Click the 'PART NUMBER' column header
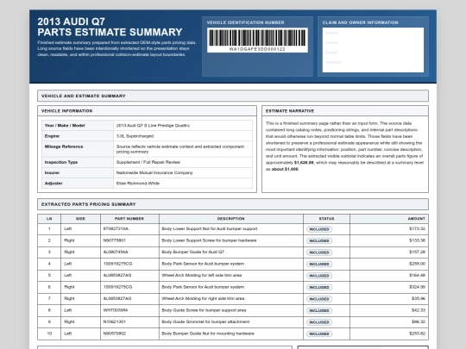 coord(129,219)
